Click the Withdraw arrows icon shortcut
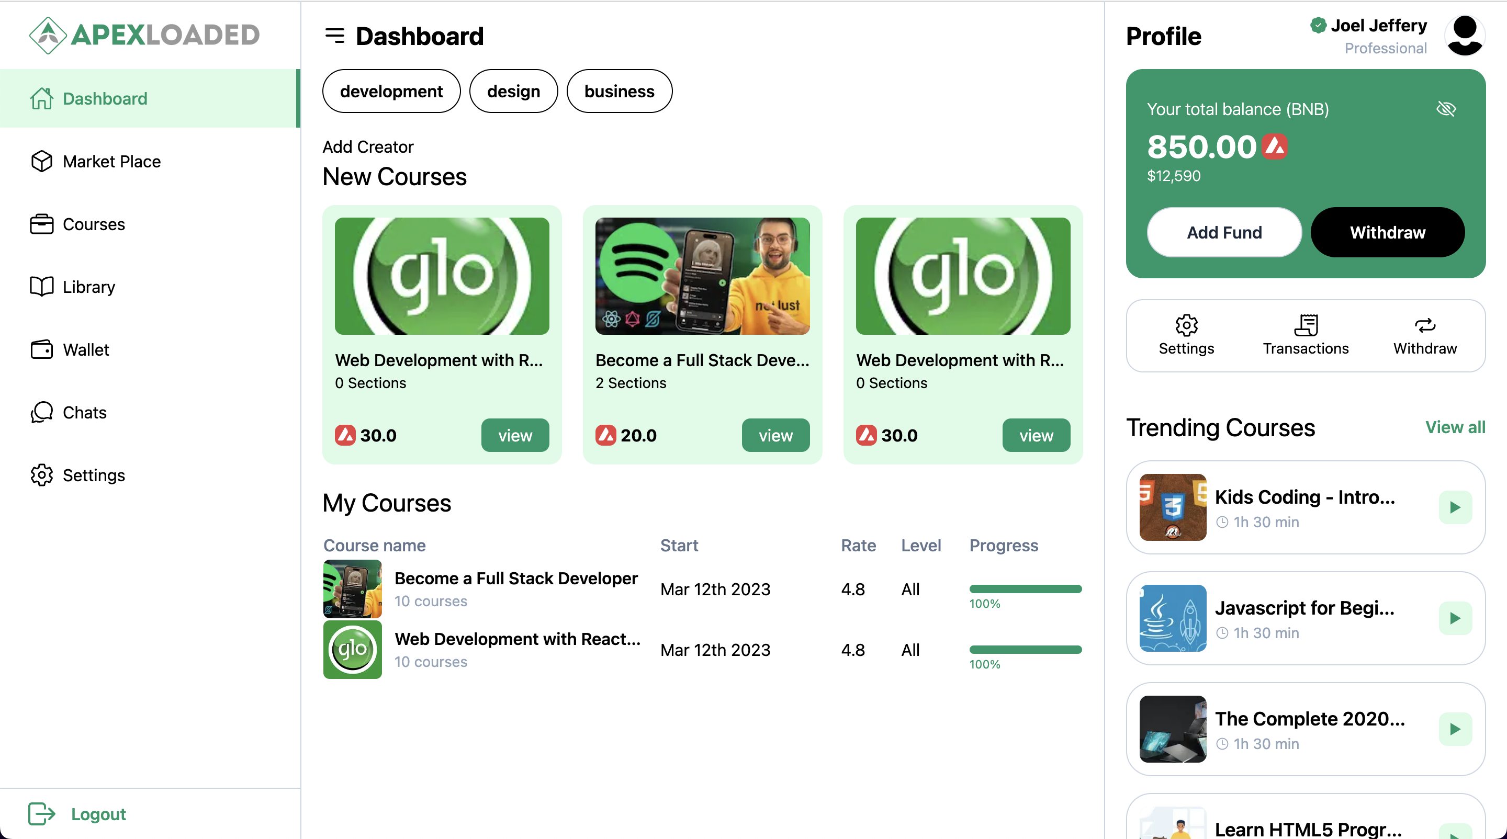This screenshot has height=839, width=1507. coord(1424,335)
